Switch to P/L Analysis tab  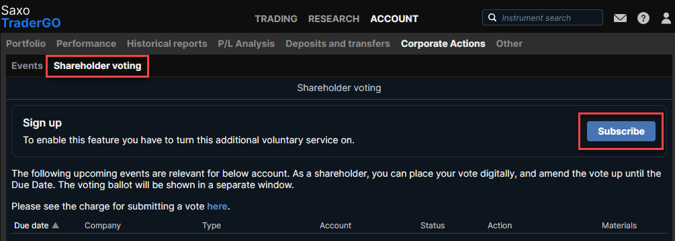[246, 44]
